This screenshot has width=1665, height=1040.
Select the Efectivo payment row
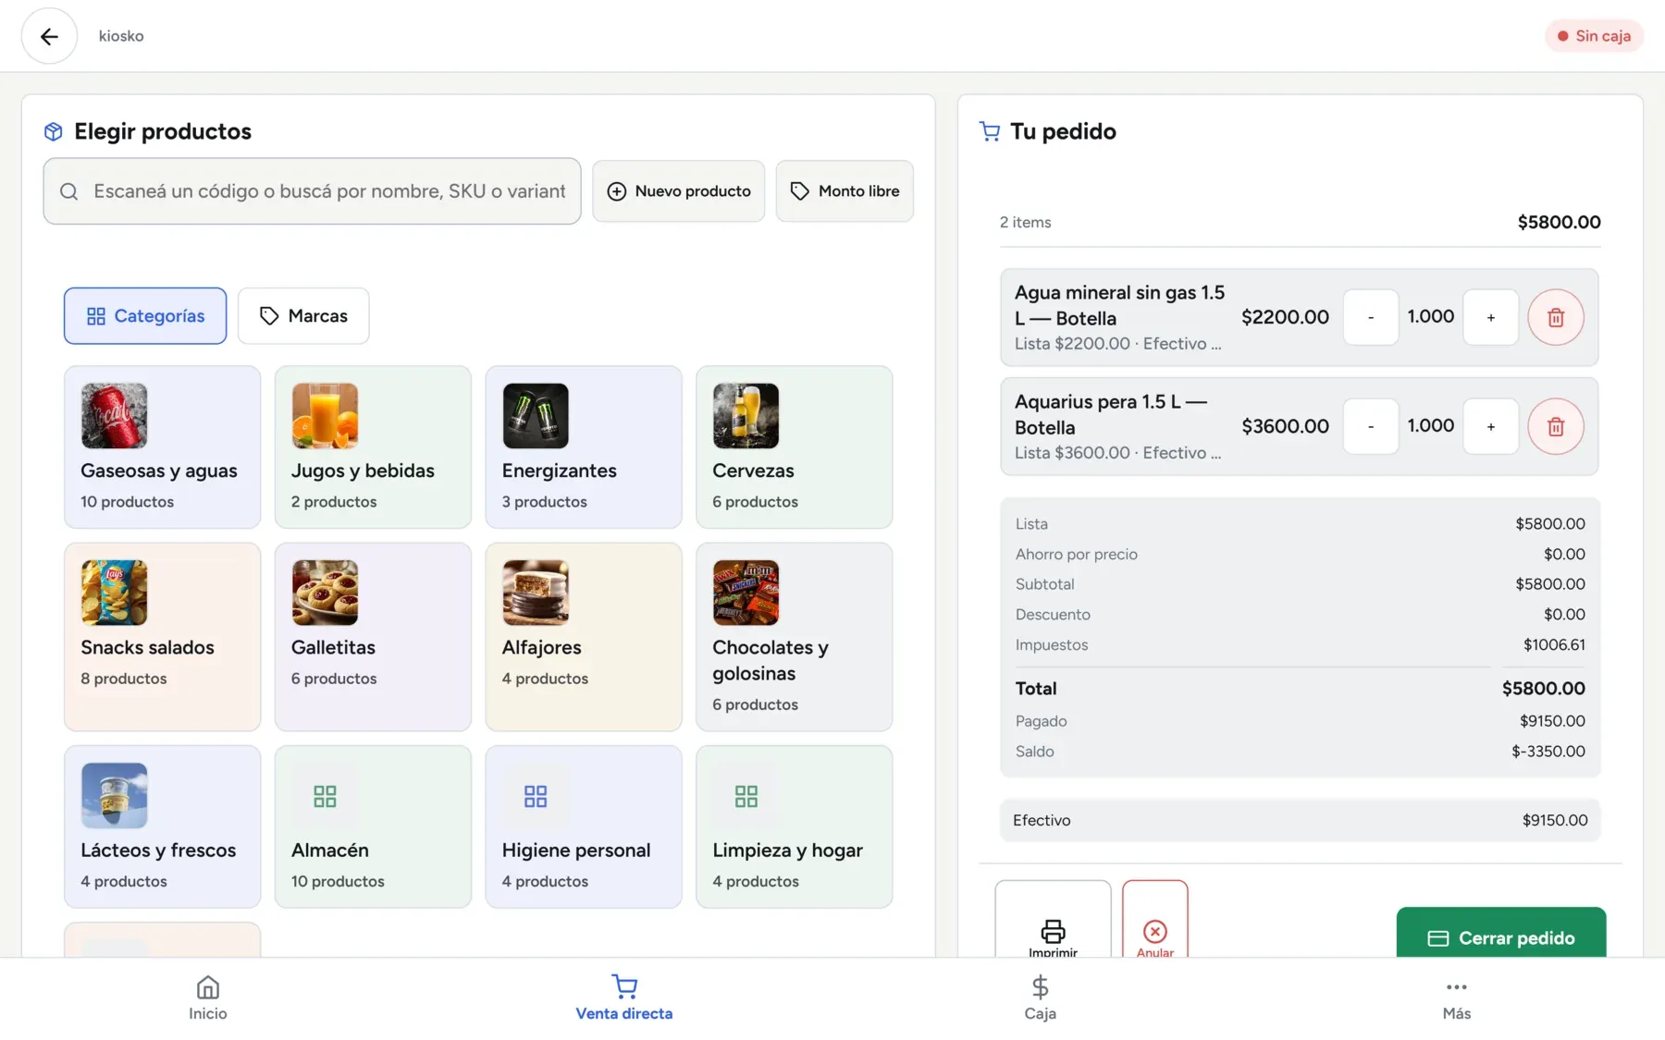[x=1300, y=820]
